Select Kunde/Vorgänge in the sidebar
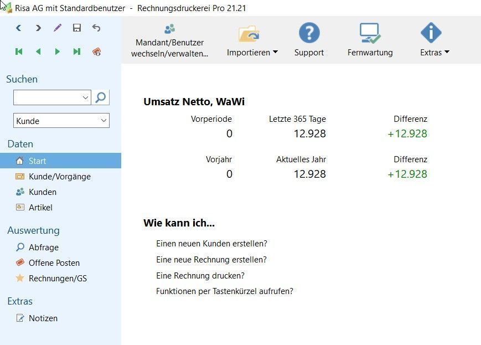The image size is (481, 345). (x=59, y=177)
